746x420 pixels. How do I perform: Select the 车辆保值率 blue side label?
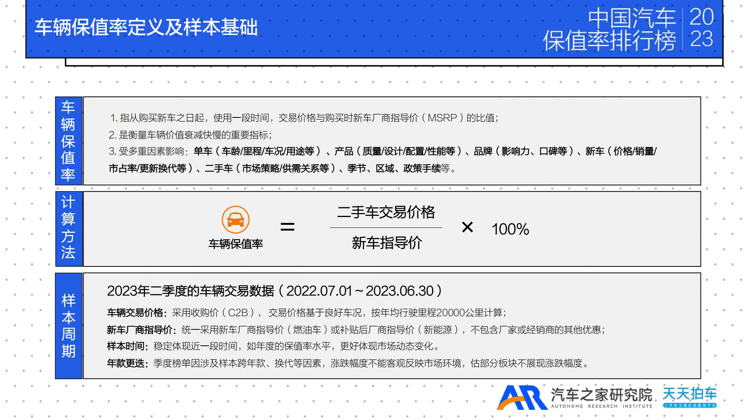click(x=68, y=141)
